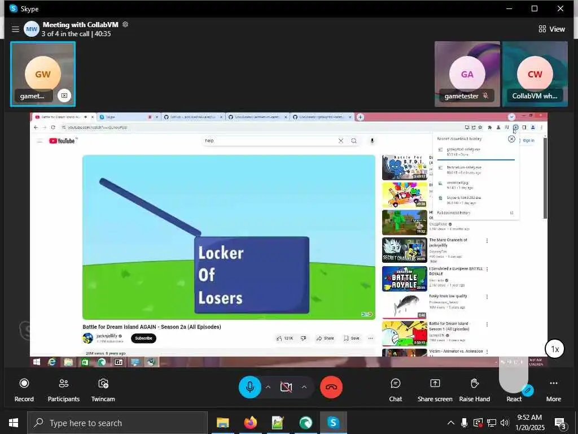Open the View layout options
Viewport: 578px width, 434px height.
coord(551,29)
